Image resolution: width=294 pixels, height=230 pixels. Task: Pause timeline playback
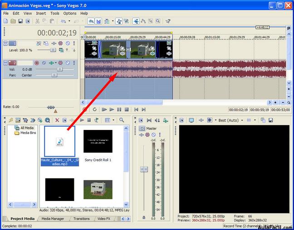(119, 110)
